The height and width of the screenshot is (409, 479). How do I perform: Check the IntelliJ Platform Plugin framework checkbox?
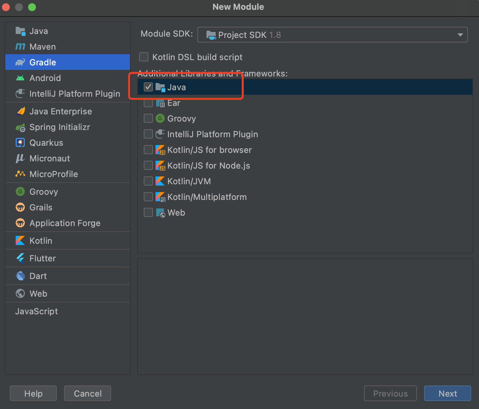[x=148, y=134]
